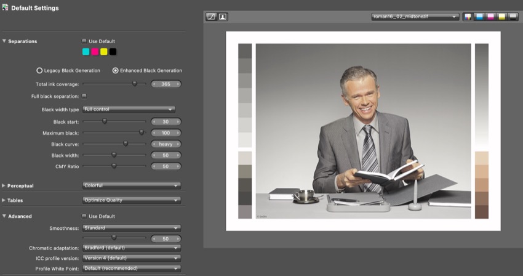Toggle Use Default under Separations
This screenshot has width=523, height=276.
click(84, 41)
